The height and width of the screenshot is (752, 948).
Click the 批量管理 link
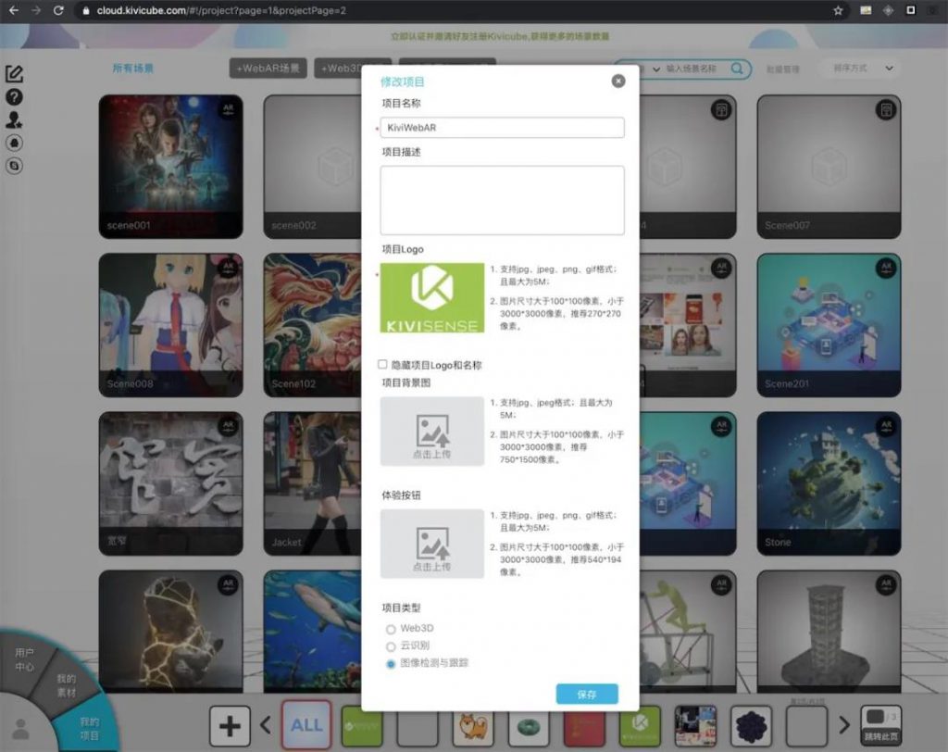783,69
